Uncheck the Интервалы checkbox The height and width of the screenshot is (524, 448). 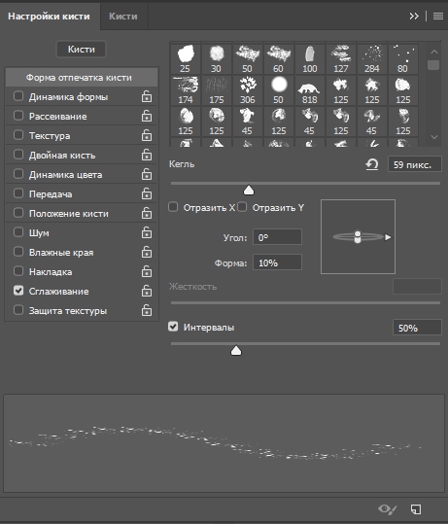(173, 327)
